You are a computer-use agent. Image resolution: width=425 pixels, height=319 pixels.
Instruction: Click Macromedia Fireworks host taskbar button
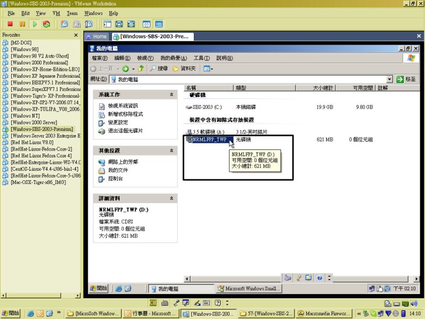pyautogui.click(x=324, y=314)
